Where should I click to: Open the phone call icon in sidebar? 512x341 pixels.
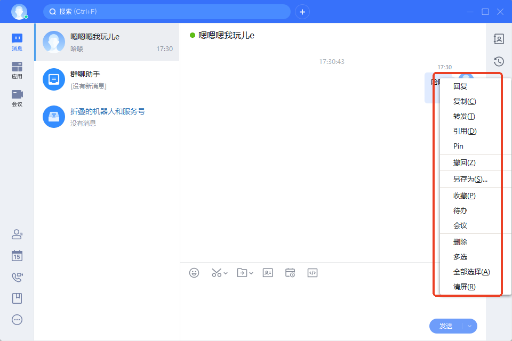[x=17, y=277]
